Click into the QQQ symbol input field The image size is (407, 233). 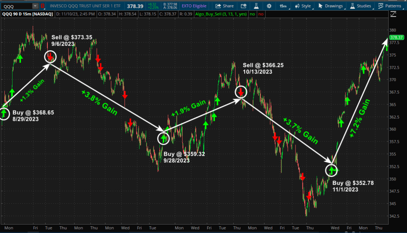click(x=17, y=6)
